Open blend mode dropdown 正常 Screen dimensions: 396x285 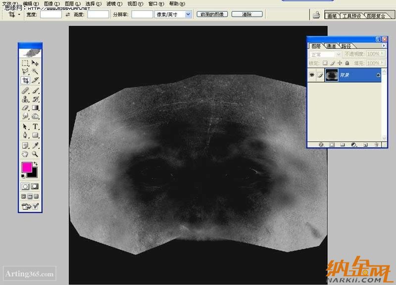point(325,54)
